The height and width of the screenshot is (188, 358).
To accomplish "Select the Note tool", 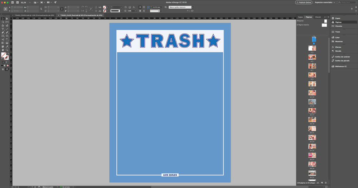I will [x=3, y=46].
